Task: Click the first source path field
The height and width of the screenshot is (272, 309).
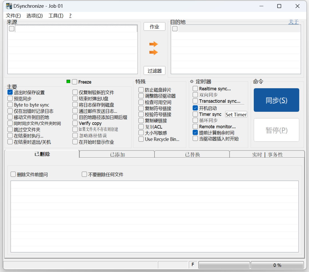Action: click(x=76, y=29)
